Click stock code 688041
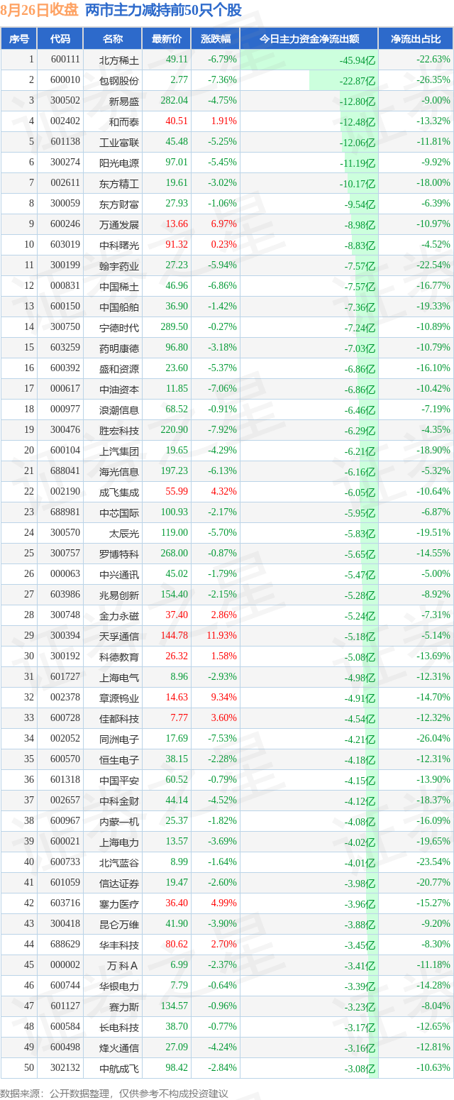Image resolution: width=454 pixels, height=1100 pixels. pos(65,471)
